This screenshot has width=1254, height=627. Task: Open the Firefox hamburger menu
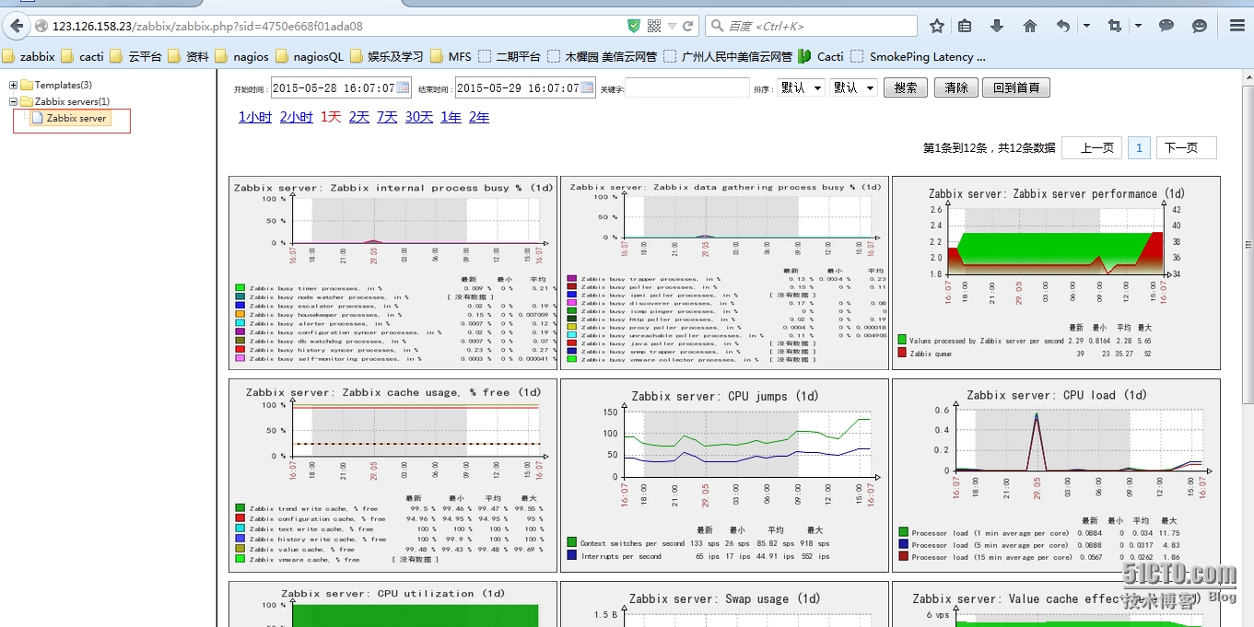coord(1237,26)
